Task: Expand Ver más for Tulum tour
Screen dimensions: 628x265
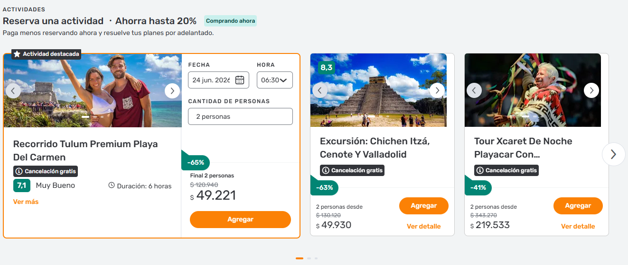Action: click(x=26, y=202)
